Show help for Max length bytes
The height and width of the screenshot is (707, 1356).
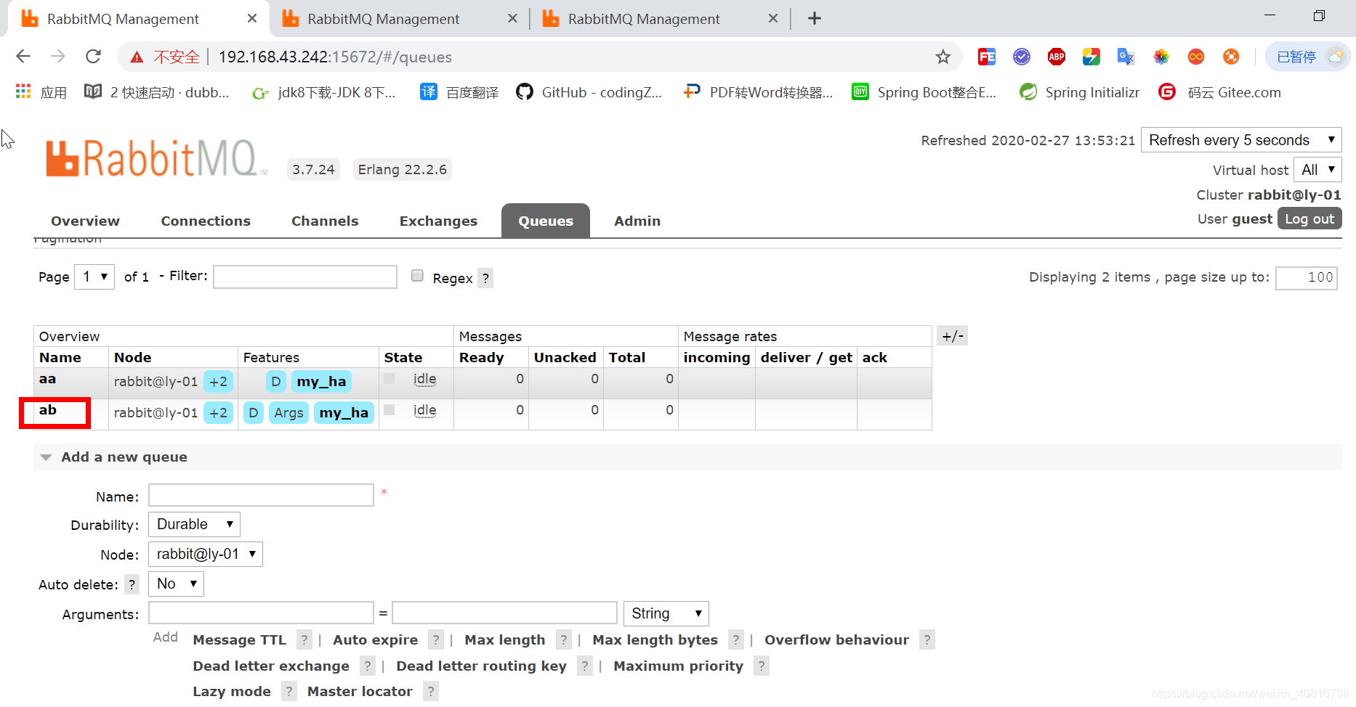pyautogui.click(x=736, y=639)
